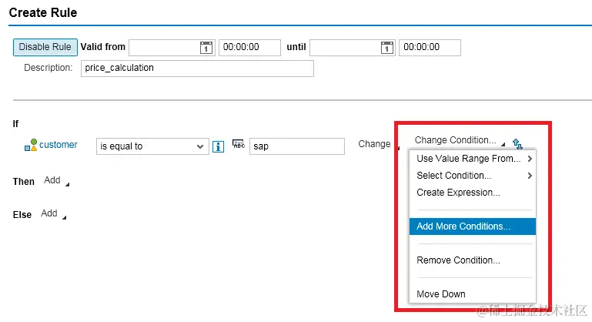This screenshot has height=322, width=592.
Task: Click the value field containing sap
Action: [296, 146]
